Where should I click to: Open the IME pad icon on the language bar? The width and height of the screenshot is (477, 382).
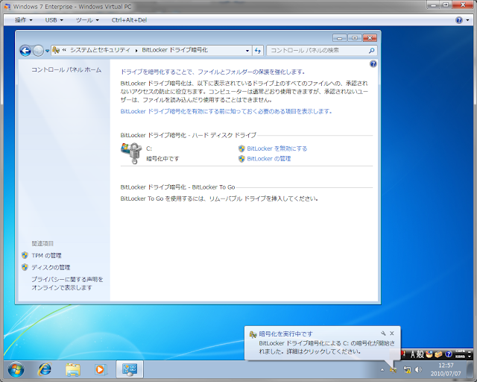[x=429, y=354]
